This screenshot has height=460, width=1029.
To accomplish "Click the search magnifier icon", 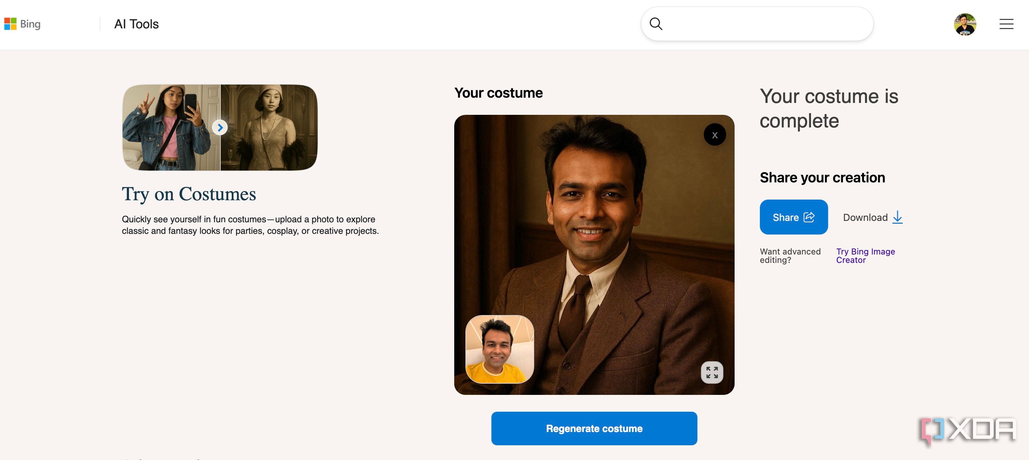I will [x=656, y=24].
